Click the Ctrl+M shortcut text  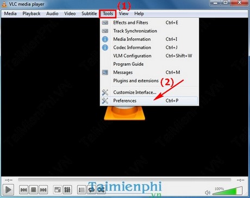(x=173, y=72)
